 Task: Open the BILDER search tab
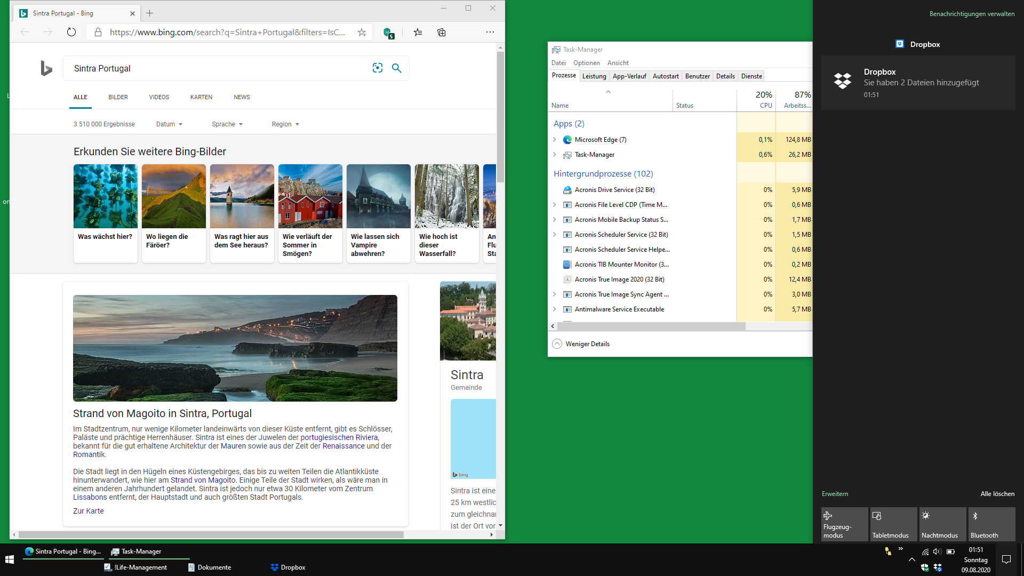click(118, 97)
